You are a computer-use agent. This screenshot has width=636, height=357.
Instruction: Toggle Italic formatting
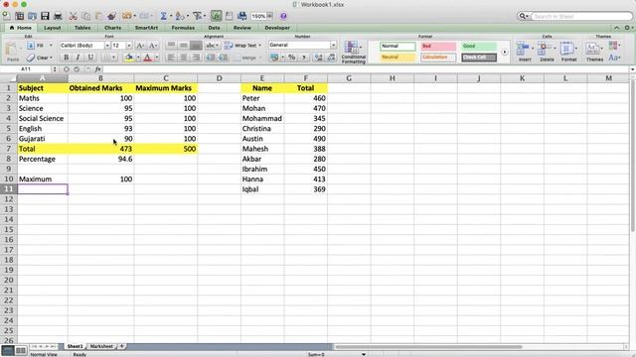79,58
